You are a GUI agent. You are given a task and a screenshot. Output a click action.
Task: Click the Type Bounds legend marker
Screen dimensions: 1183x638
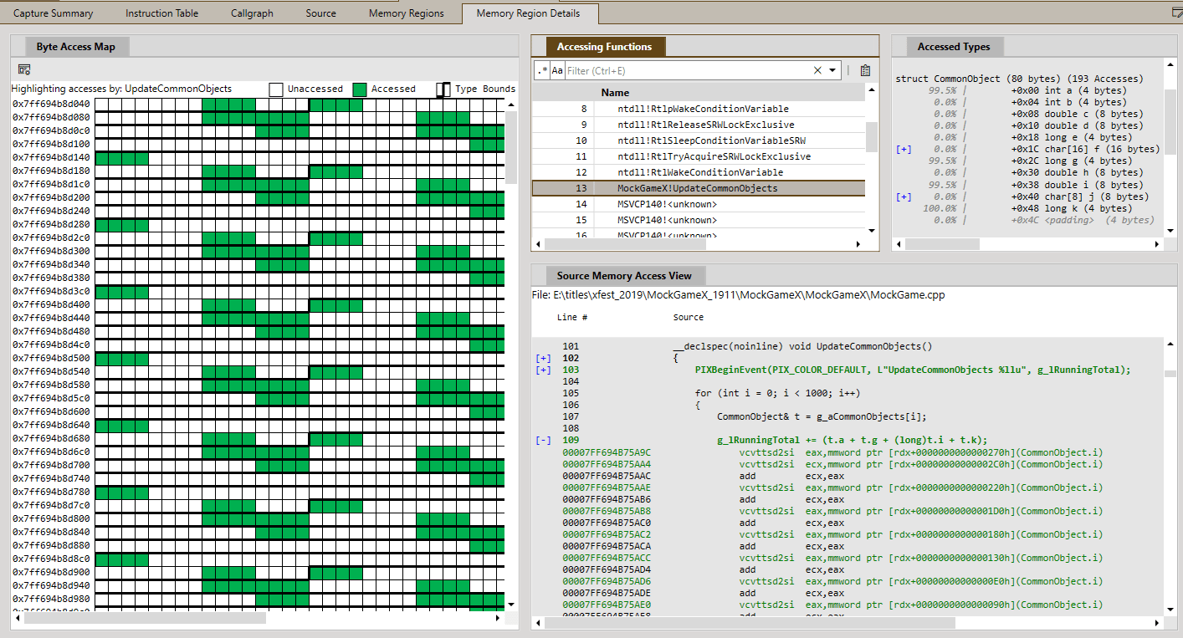(x=443, y=89)
